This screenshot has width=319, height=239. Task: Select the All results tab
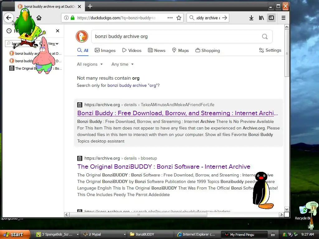(x=83, y=50)
